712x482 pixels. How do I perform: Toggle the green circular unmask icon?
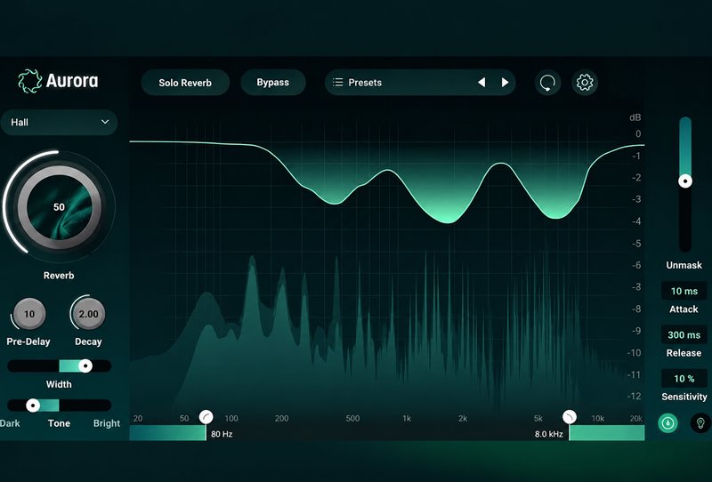click(x=668, y=423)
